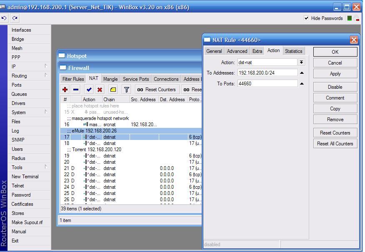Click the Hotspot window title icon

tap(62, 56)
